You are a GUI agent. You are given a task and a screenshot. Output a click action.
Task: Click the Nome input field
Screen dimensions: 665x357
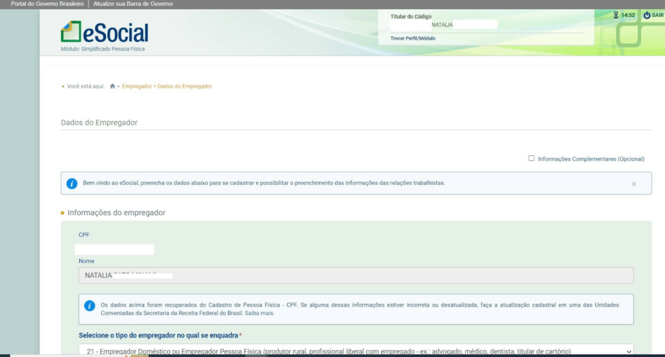click(356, 275)
